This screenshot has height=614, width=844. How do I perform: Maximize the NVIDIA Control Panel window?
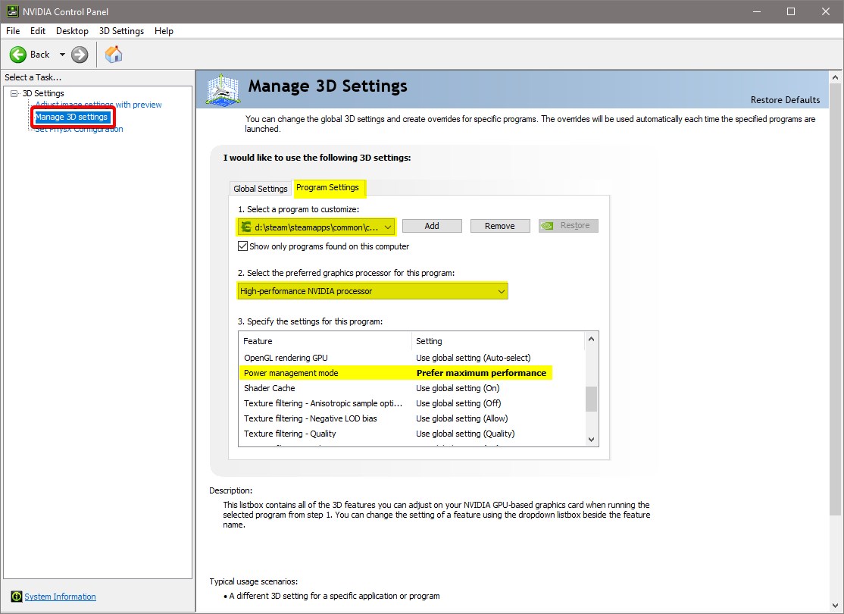click(791, 11)
